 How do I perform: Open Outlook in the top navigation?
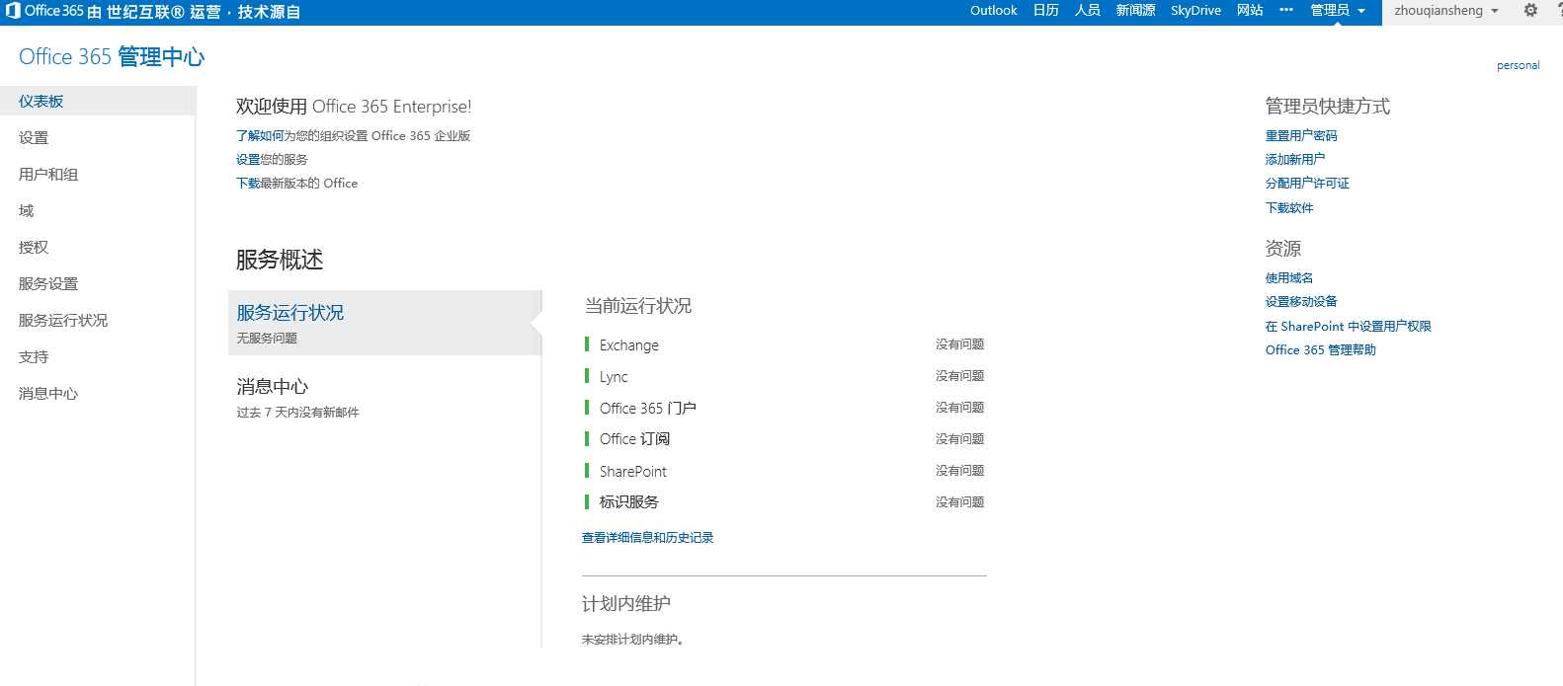993,11
